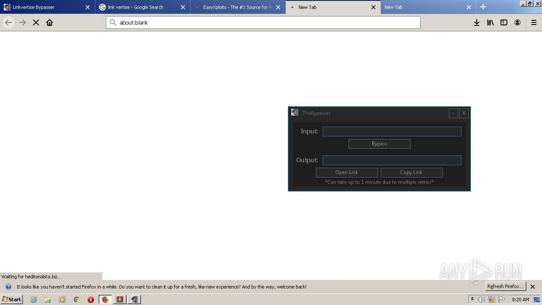This screenshot has width=542, height=305.
Task: Open Windows Media Player from the taskbar
Action: click(x=62, y=299)
